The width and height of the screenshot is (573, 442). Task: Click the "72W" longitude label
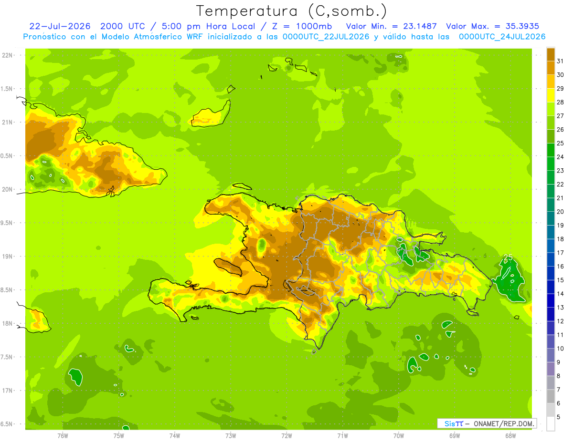286,435
